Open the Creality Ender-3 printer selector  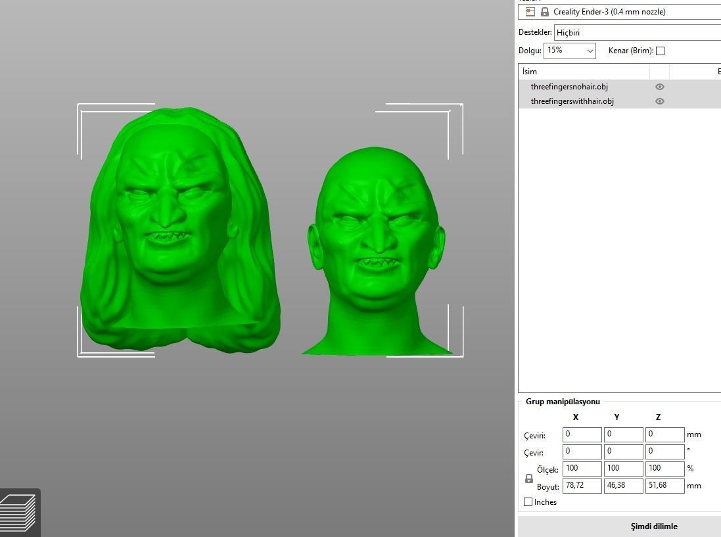point(611,11)
